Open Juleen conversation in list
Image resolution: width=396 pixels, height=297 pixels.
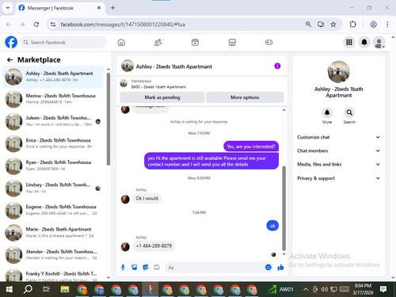(53, 121)
